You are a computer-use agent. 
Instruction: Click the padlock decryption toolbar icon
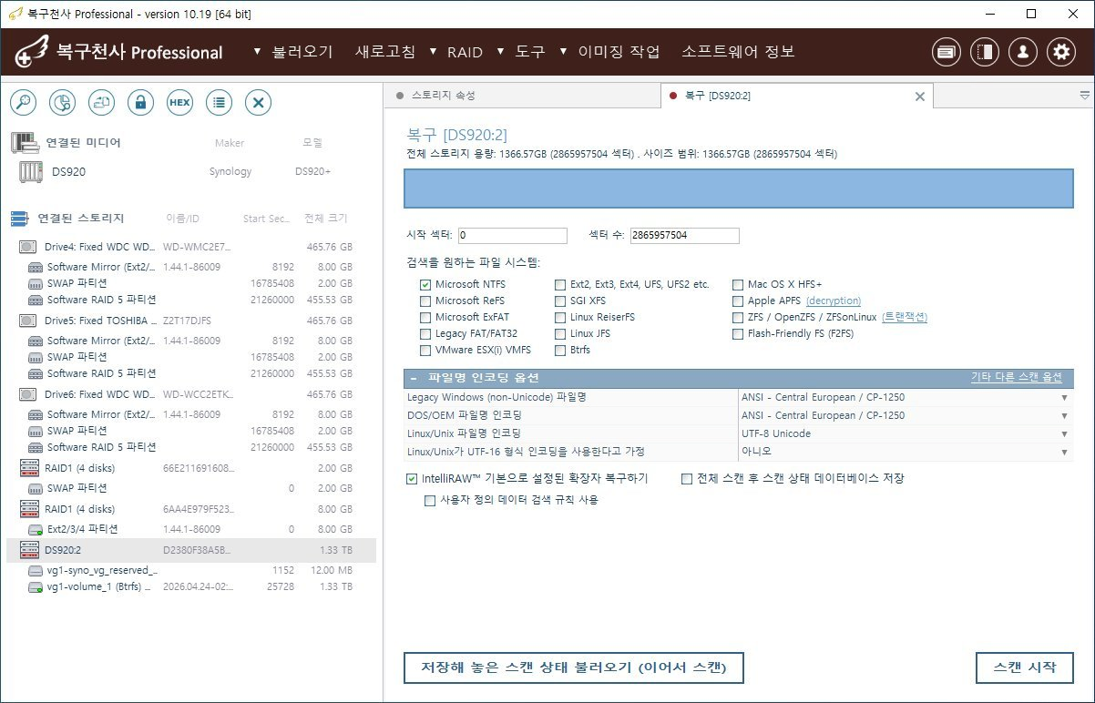click(140, 103)
